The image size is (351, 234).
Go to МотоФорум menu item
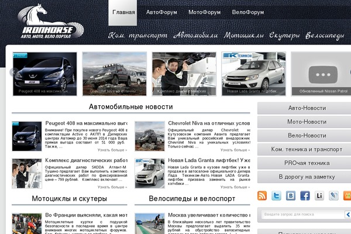(x=204, y=12)
